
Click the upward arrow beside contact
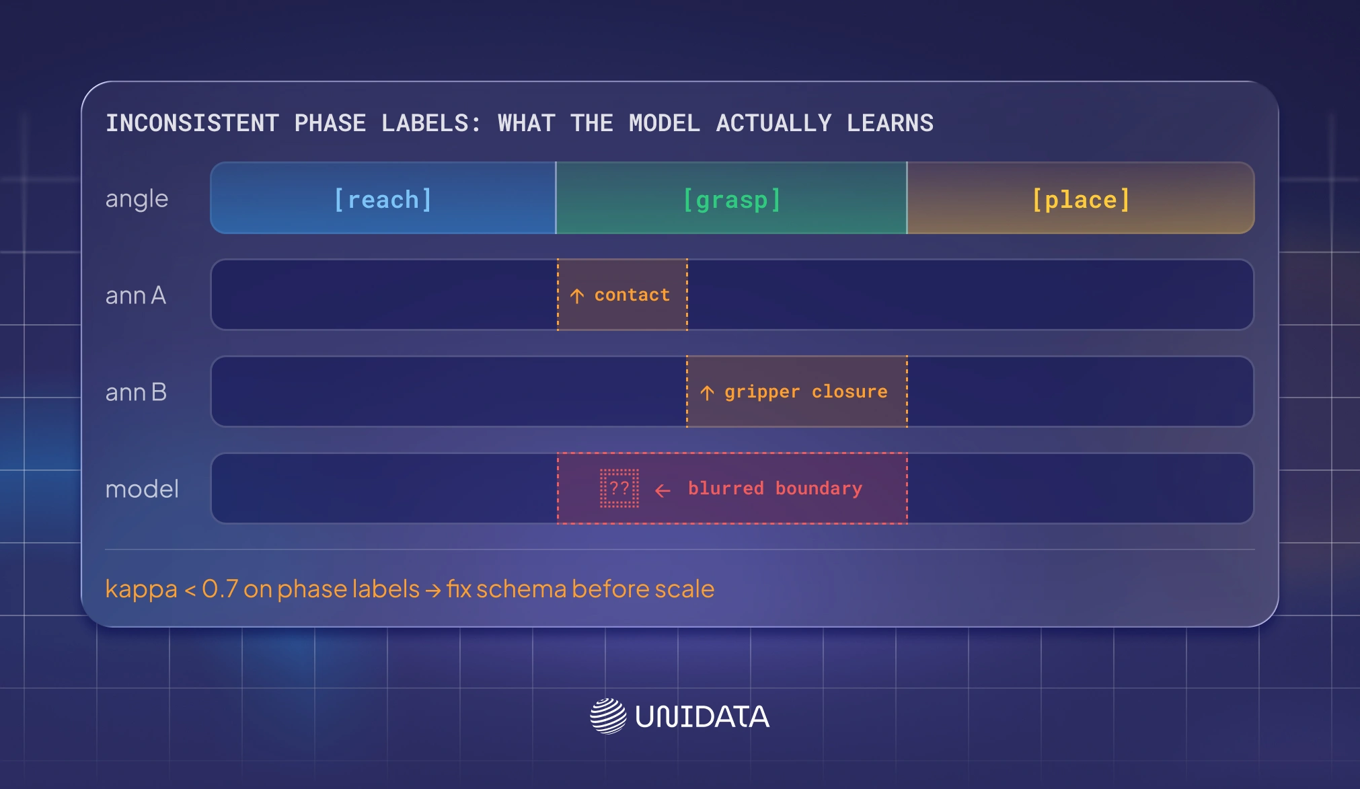[577, 296]
